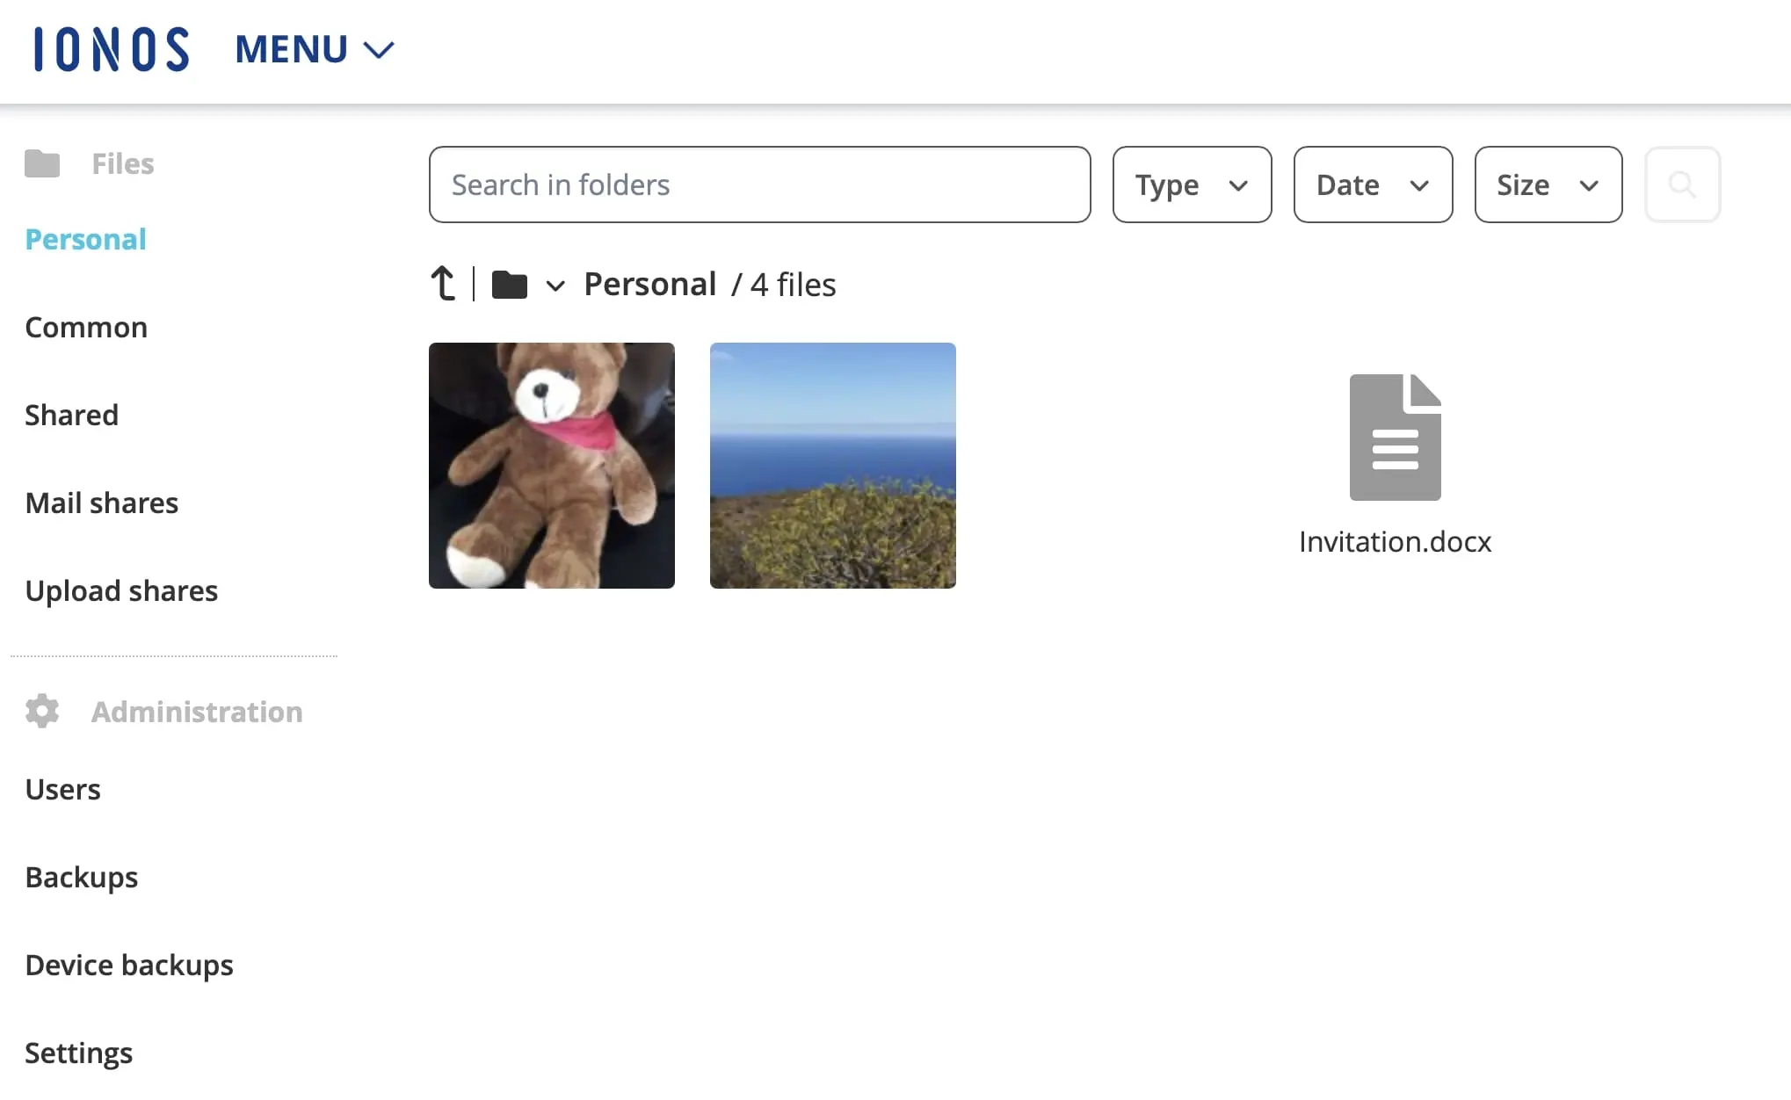Screen dimensions: 1791x1100
Task: Click the IONOS logo
Action: (109, 50)
